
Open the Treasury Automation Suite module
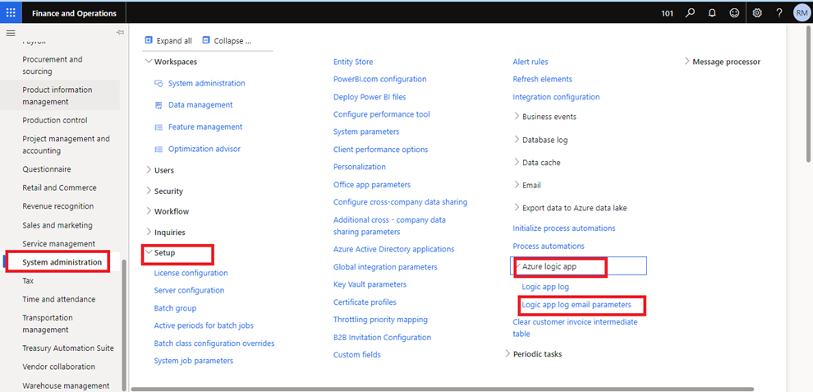(x=68, y=348)
